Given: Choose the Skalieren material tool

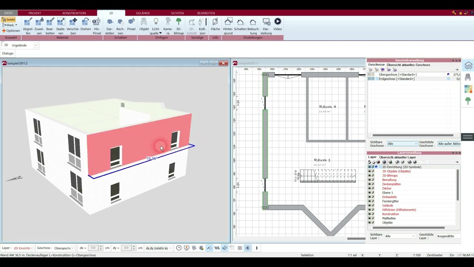Looking at the screenshot, I should 61,26.
